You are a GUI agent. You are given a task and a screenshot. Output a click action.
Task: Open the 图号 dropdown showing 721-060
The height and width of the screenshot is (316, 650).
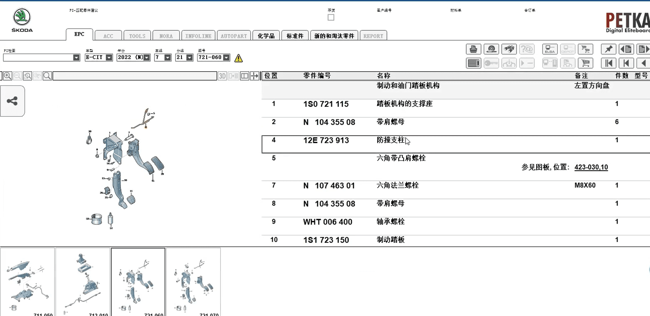(226, 57)
